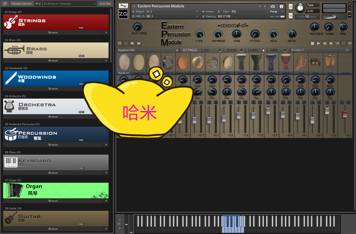Open the Purge dropdown
Image resolution: width=356 pixels, height=234 pixels.
tap(277, 12)
